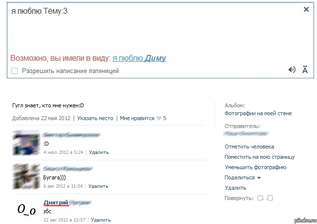This screenshot has height=224, width=317.
Task: Open 'Фотографии на моей стене' album link
Action: click(x=258, y=113)
